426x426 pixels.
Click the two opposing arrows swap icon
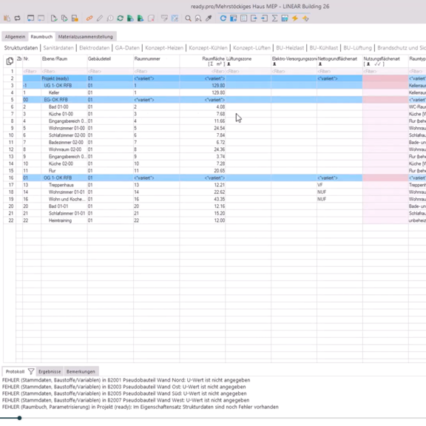18,18
